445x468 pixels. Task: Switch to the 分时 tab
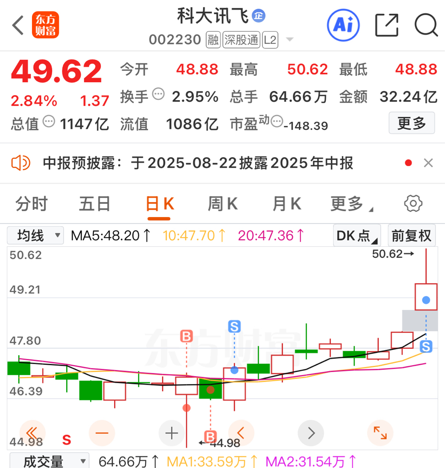tap(31, 204)
